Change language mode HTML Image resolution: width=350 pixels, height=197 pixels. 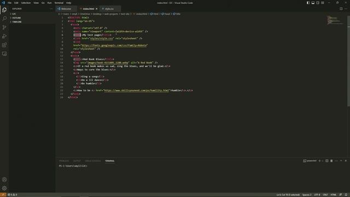coord(333,195)
